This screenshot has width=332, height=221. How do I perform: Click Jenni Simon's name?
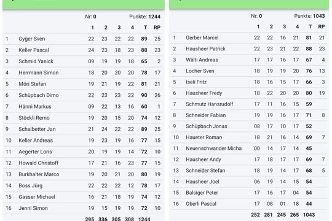coord(33,208)
